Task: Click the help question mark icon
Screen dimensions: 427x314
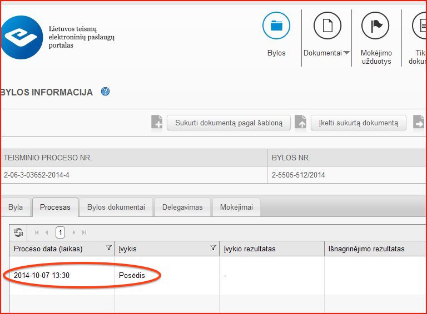Action: 105,92
